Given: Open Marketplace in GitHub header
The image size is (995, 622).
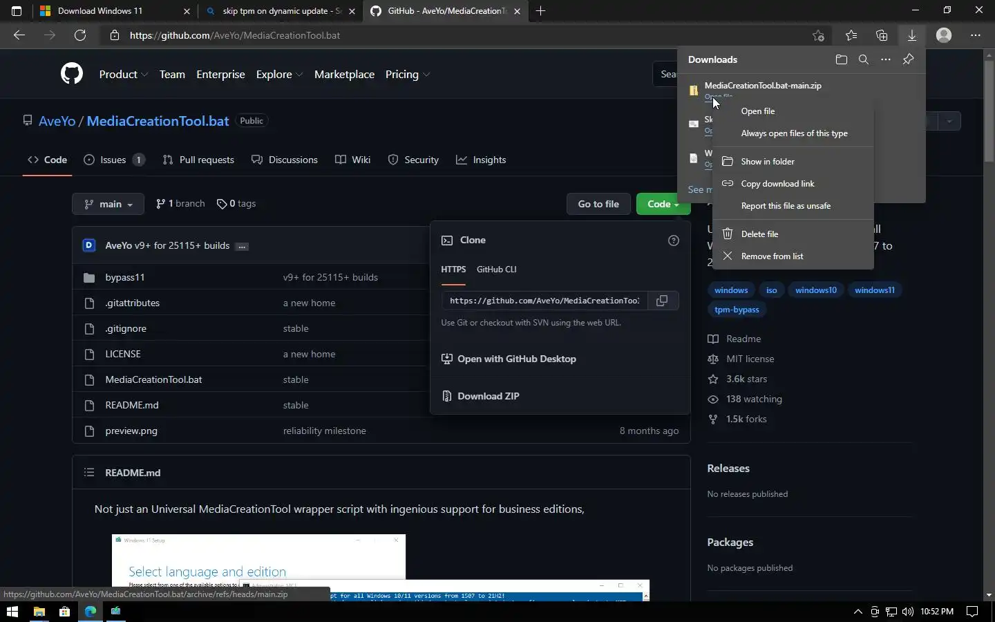Looking at the screenshot, I should click(x=344, y=75).
